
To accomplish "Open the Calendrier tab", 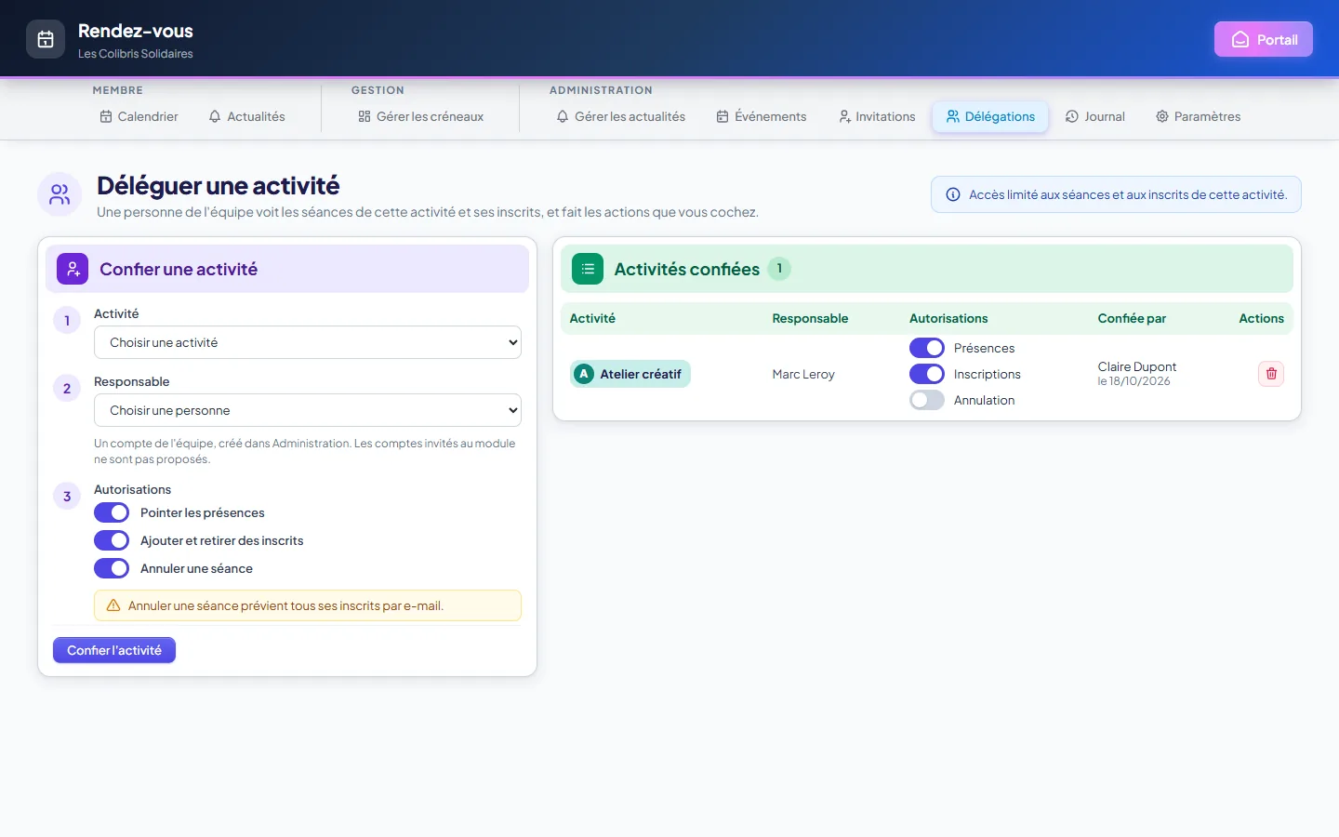I will [139, 116].
